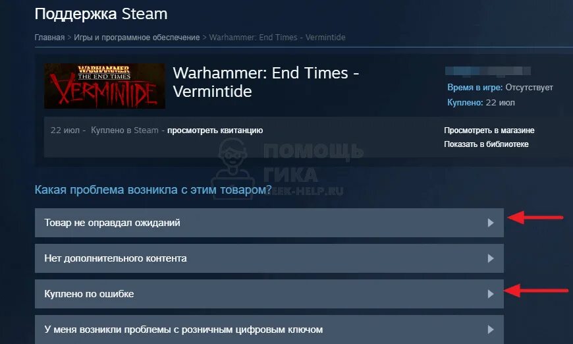
Task: Click arrow icon on "Товар не оправдал ожиданий"
Action: (491, 223)
